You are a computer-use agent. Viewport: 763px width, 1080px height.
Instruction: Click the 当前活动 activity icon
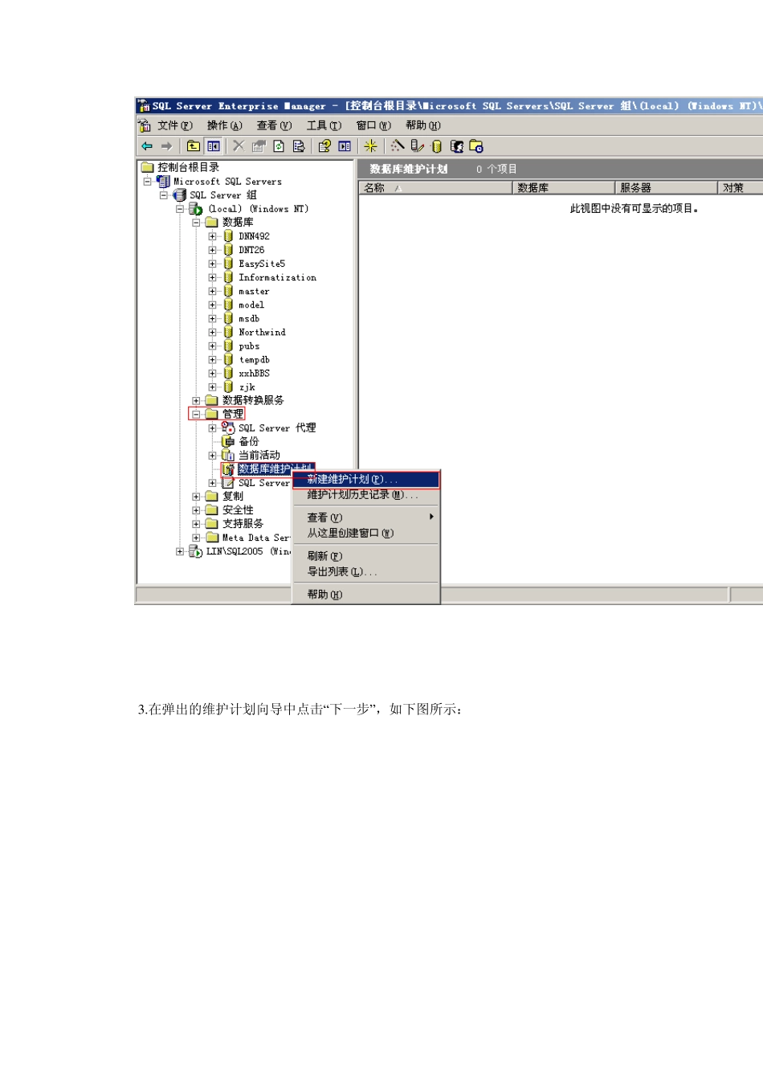tap(228, 455)
